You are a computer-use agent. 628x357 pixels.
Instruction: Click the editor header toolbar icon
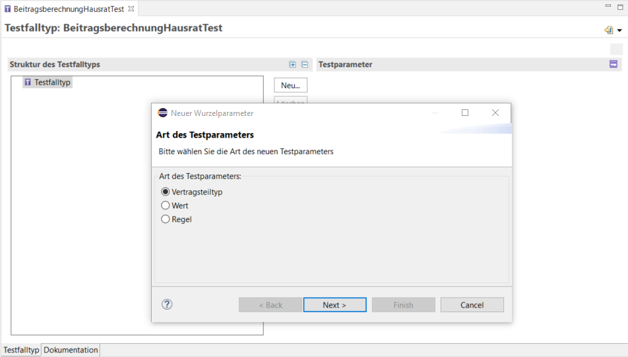(609, 30)
